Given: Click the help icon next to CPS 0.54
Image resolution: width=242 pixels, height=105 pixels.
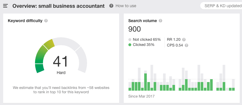Looking at the screenshot, I should [186, 45].
